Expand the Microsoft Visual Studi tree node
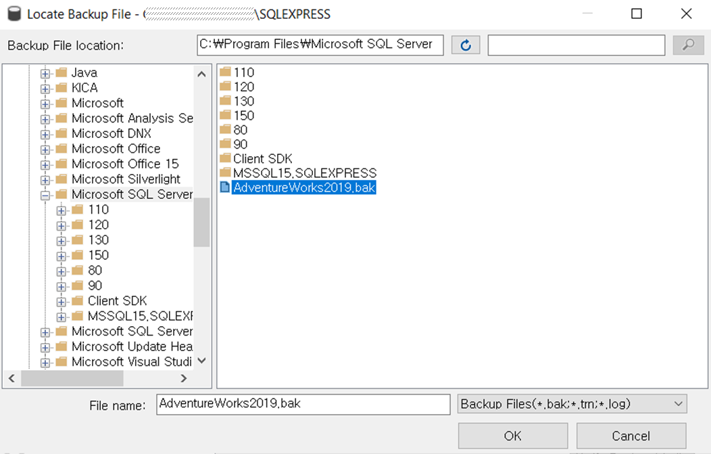 tap(45, 362)
